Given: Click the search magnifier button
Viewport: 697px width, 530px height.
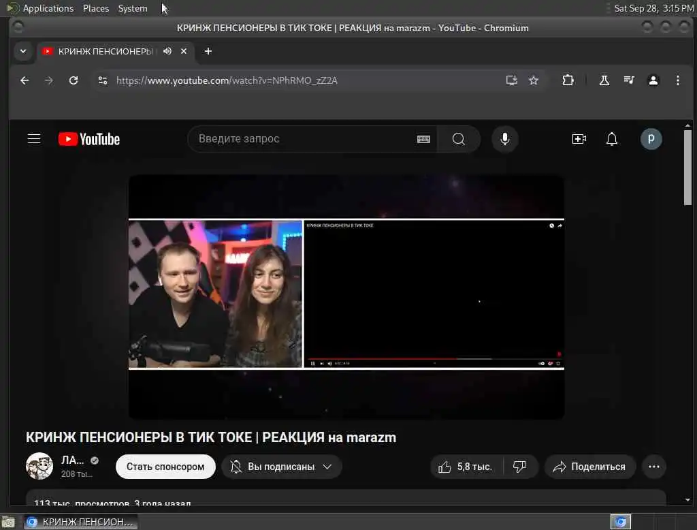Looking at the screenshot, I should point(458,139).
